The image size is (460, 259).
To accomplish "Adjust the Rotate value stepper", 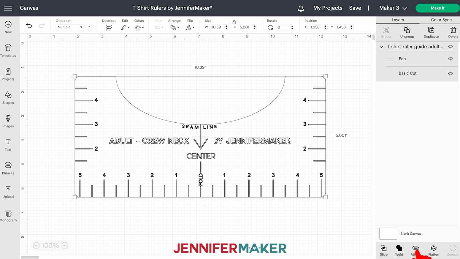I will coord(292,27).
